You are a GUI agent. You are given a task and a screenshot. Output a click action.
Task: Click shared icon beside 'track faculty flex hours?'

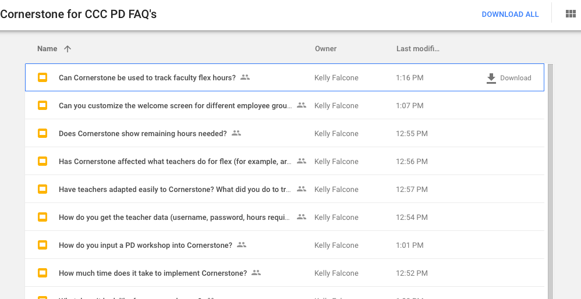(245, 77)
